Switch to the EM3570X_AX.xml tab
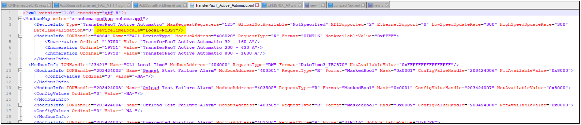This screenshot has width=581, height=125. pyautogui.click(x=282, y=5)
